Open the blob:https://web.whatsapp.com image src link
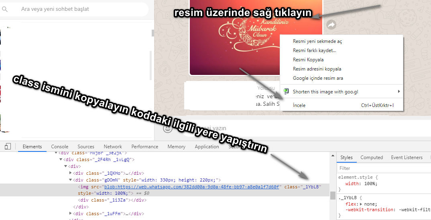 tap(191, 187)
